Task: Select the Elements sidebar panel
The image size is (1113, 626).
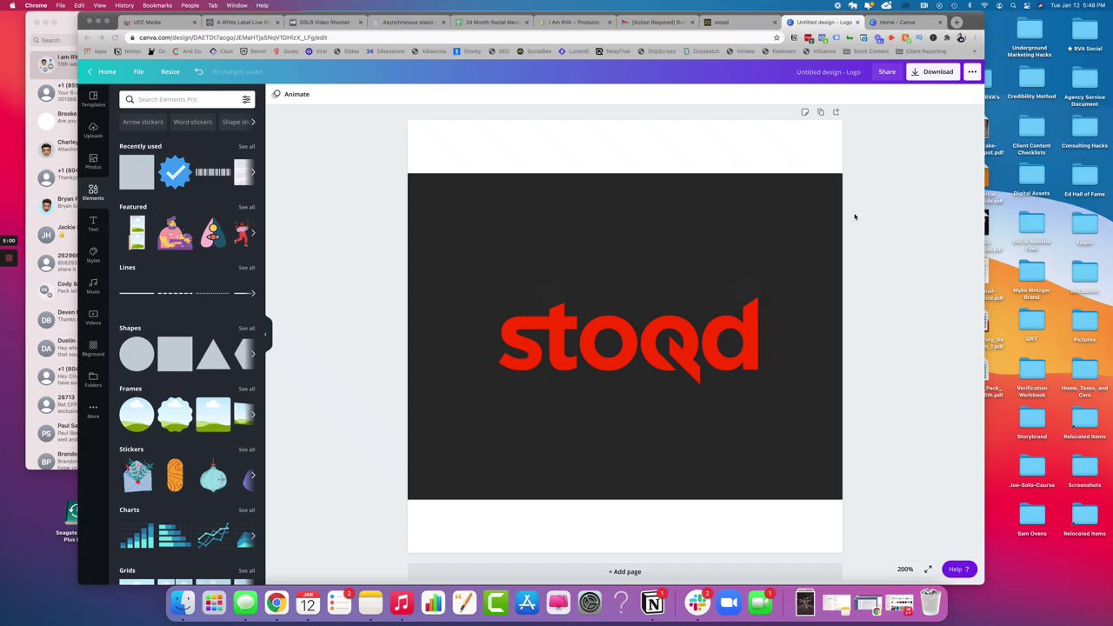Action: [x=93, y=192]
